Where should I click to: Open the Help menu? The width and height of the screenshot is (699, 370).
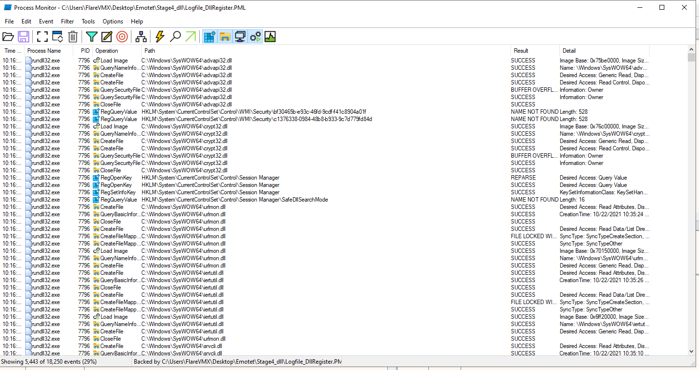coord(137,21)
